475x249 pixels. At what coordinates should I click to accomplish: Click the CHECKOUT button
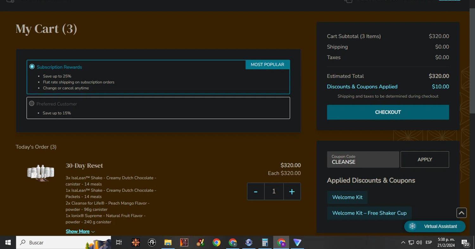point(388,112)
